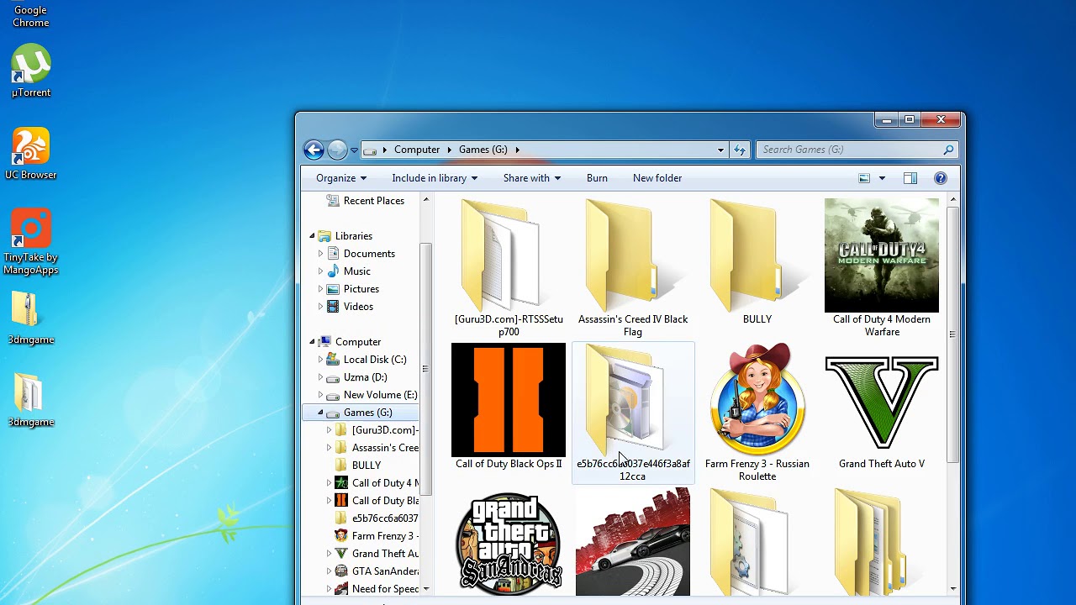
Task: Open Explorer help icon
Action: click(941, 178)
